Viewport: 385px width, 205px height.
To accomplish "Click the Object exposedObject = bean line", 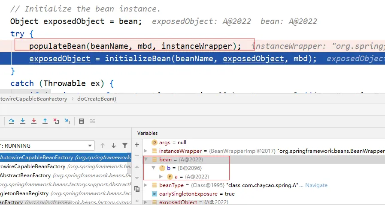I will tap(76, 21).
